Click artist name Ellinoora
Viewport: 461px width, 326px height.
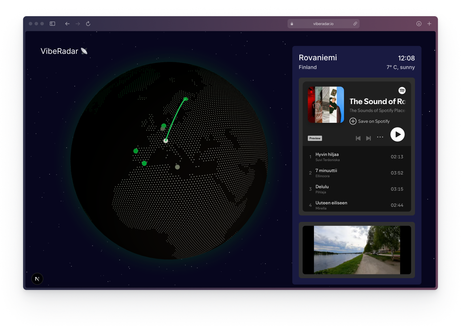[x=322, y=176]
